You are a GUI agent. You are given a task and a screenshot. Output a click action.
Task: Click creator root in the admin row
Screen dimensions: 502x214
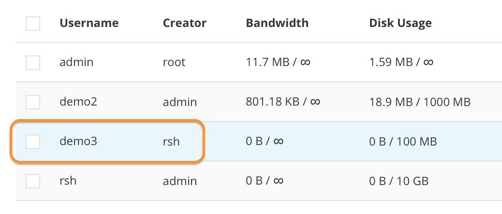tap(174, 62)
